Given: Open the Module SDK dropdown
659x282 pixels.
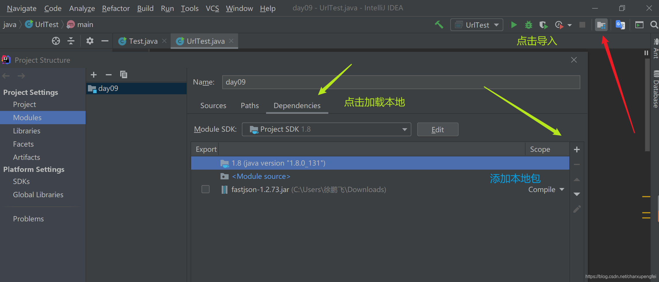Looking at the screenshot, I should (x=404, y=129).
